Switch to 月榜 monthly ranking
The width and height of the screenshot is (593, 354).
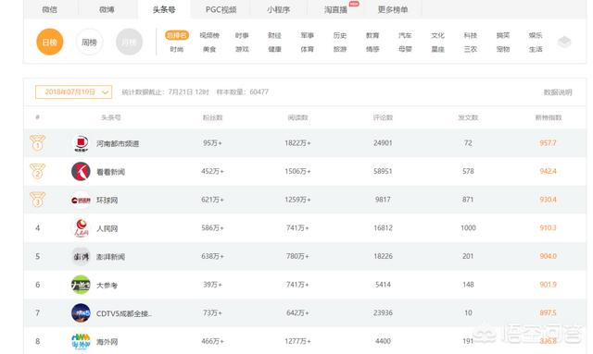(x=129, y=42)
